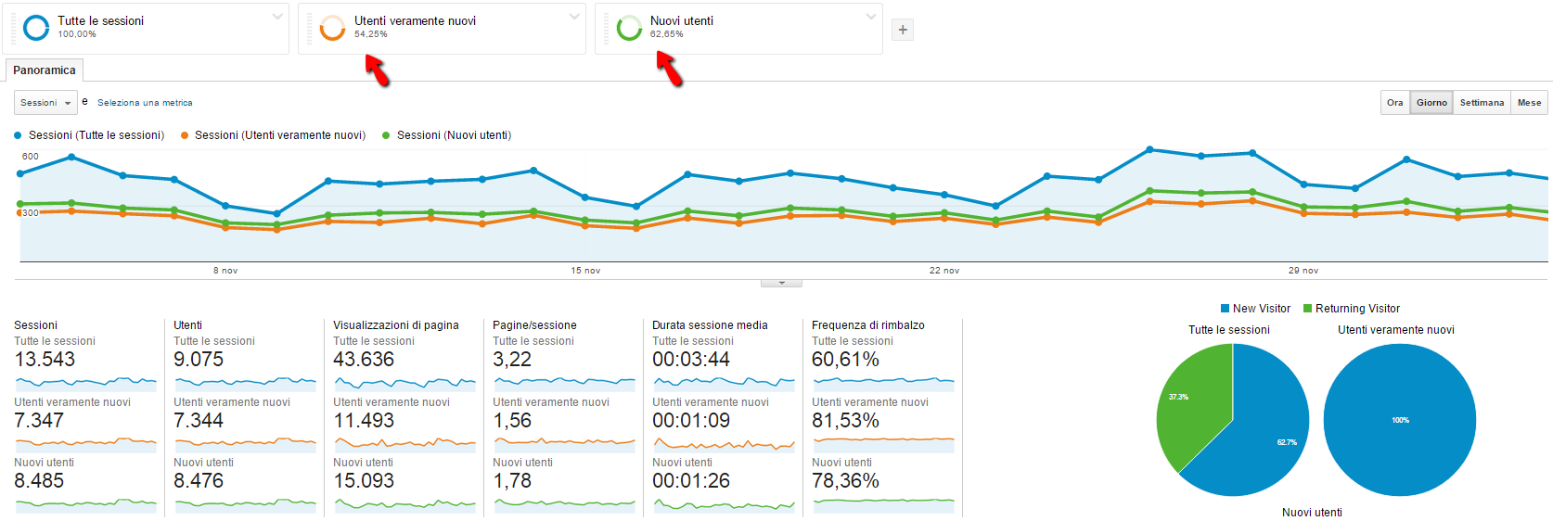Switch chart granularity to Ora
This screenshot has width=1553, height=521.
[1394, 103]
